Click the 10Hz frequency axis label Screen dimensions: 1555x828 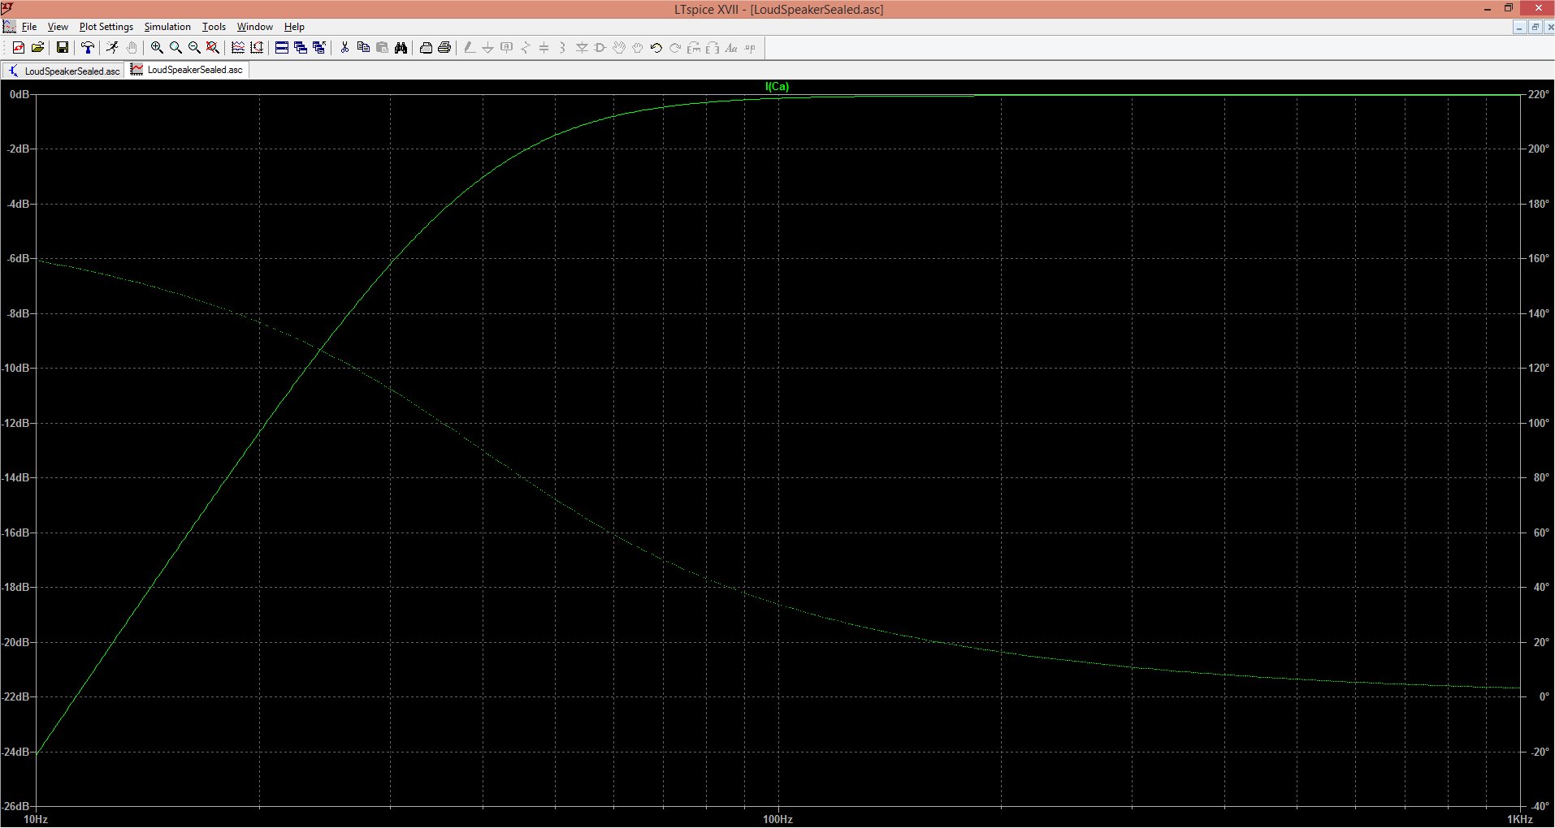pyautogui.click(x=36, y=819)
